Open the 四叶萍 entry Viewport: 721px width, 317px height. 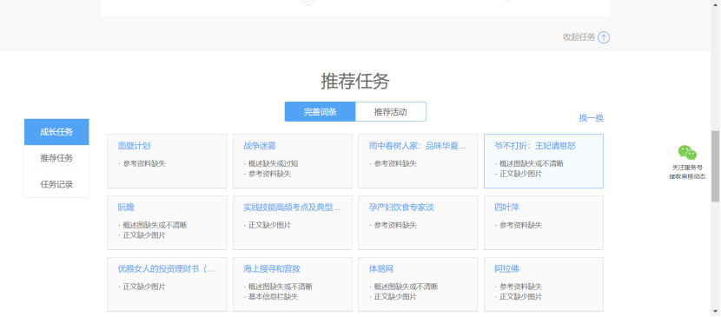click(506, 208)
